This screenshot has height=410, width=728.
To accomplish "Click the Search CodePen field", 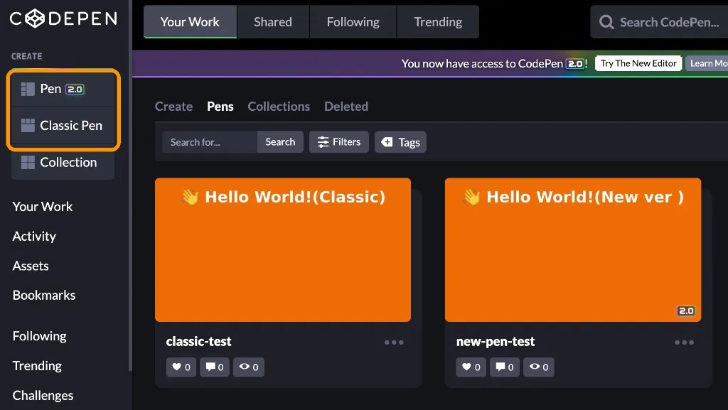I will [659, 22].
